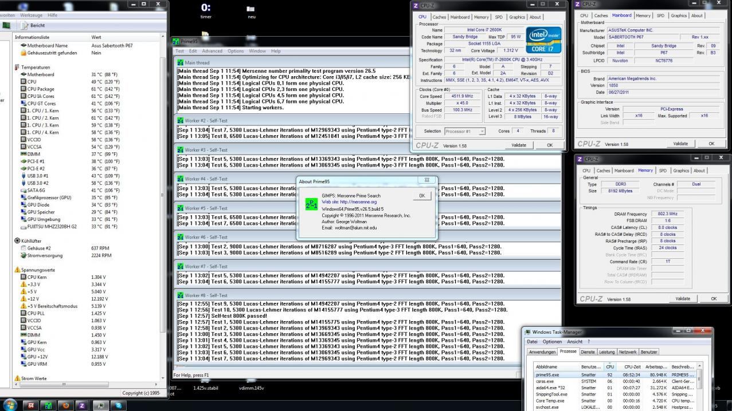732x411 pixels.
Task: Open the Windows Start orb
Action: pos(10,405)
